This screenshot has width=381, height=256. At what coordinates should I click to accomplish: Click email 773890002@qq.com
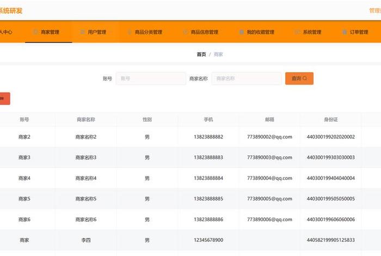269,137
